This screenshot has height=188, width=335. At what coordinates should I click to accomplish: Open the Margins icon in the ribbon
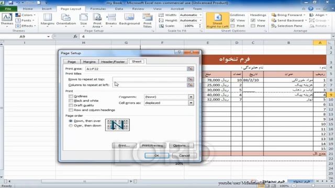(x=48, y=17)
